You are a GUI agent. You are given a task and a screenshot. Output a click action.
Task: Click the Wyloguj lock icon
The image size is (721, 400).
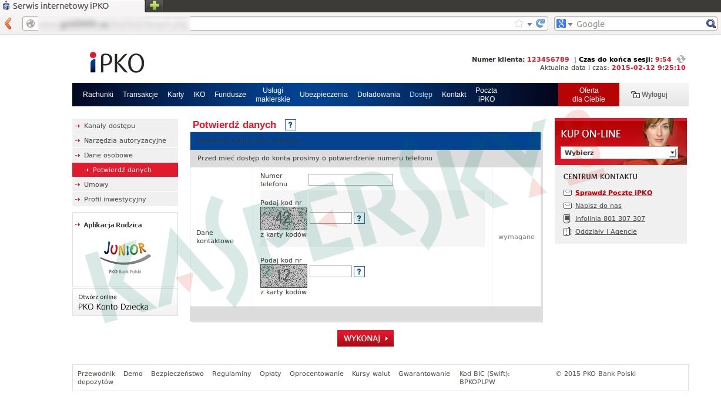pos(635,95)
